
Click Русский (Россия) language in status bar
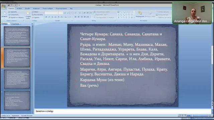[x=27, y=116]
